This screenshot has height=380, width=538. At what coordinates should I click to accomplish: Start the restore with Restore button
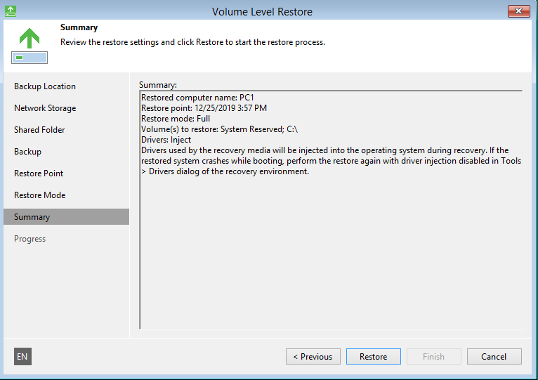[374, 357]
